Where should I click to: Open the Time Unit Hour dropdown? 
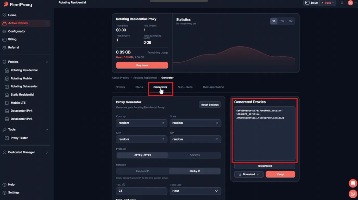pyautogui.click(x=195, y=191)
